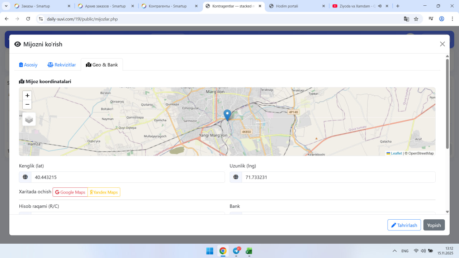Image resolution: width=459 pixels, height=258 pixels.
Task: Click the Tahrirlash edit button
Action: [x=404, y=225]
